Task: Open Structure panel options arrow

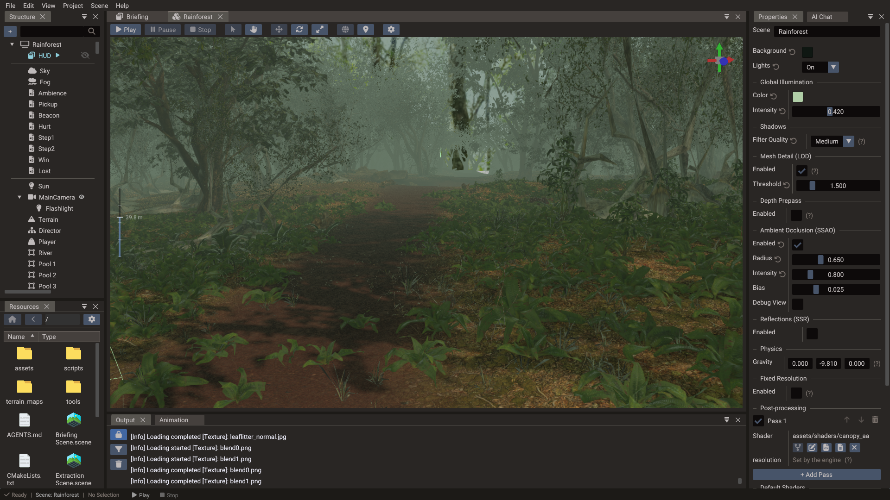Action: (84, 17)
